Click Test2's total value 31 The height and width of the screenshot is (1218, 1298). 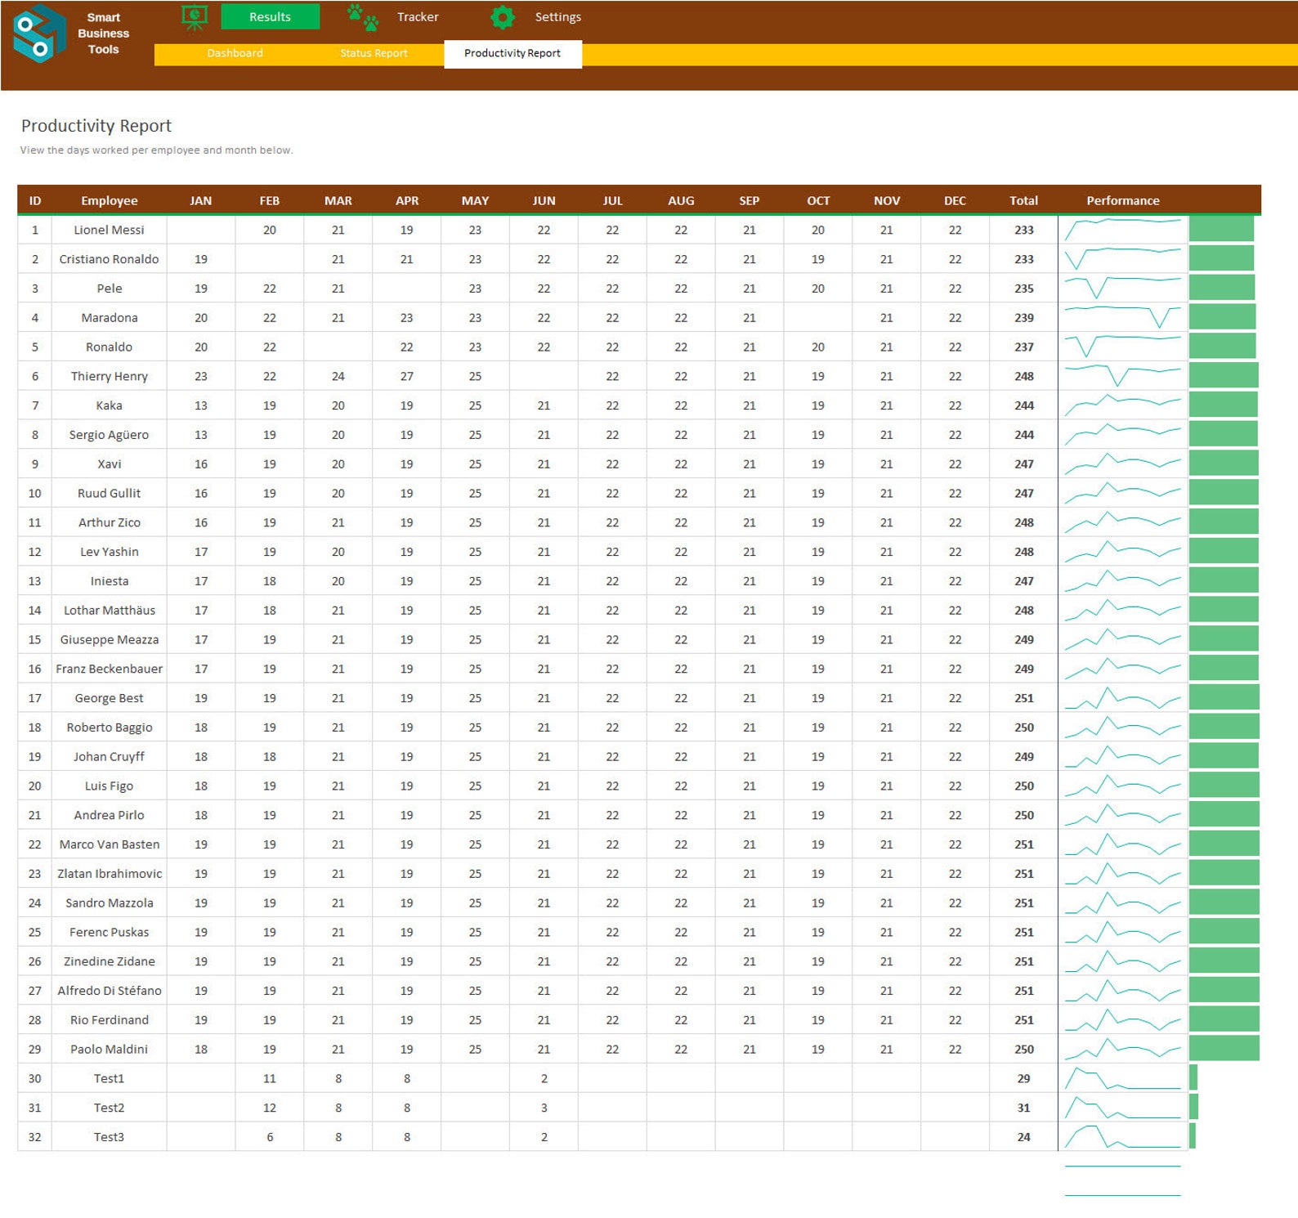pos(1023,1108)
